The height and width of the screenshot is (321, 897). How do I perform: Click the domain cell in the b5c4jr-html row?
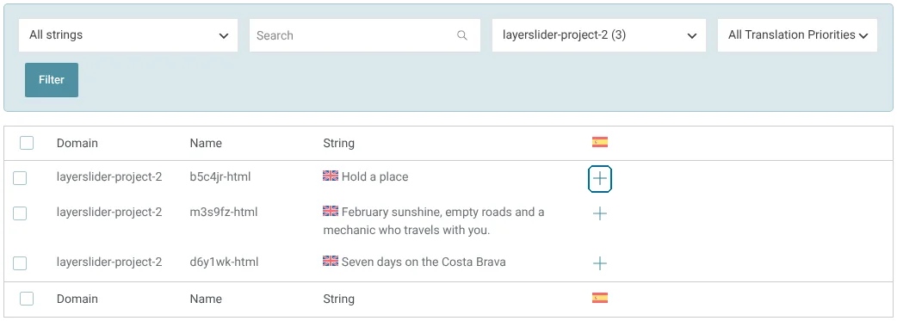(x=109, y=176)
